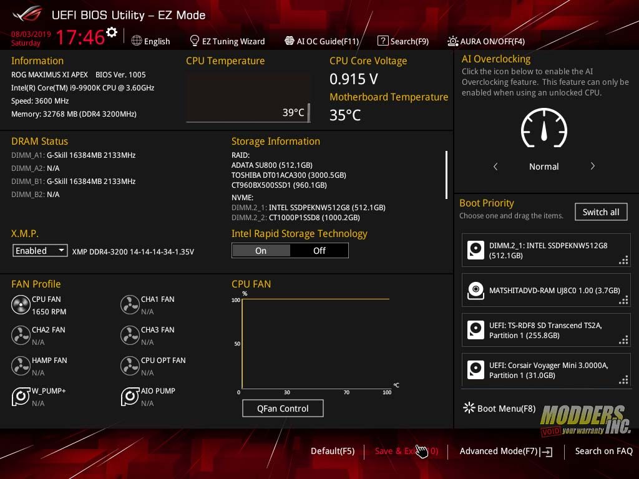Screen dimensions: 639x479
Task: Click the DIMM_A1 G-Skill memory entry
Action: click(x=74, y=155)
